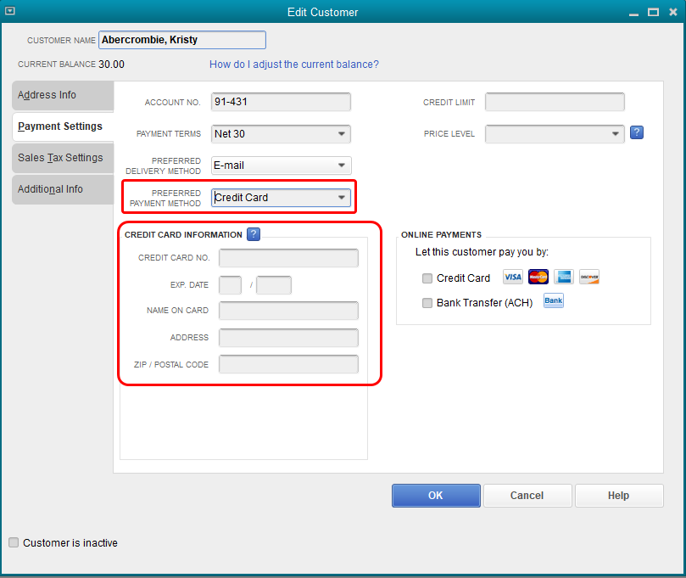Click the expiration year field

click(274, 285)
